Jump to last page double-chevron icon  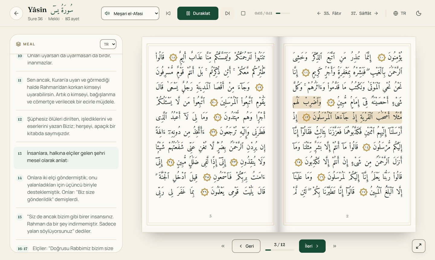click(335, 246)
